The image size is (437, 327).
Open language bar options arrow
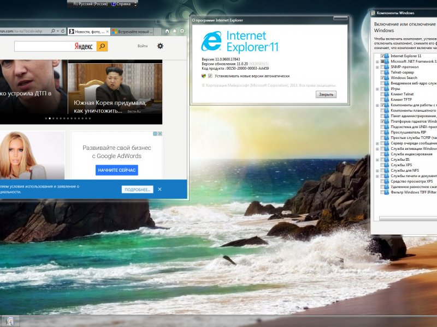[x=135, y=4]
